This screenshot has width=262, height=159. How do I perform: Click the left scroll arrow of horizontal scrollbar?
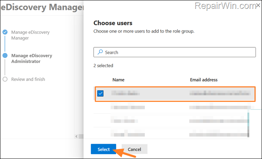(x=76, y=136)
